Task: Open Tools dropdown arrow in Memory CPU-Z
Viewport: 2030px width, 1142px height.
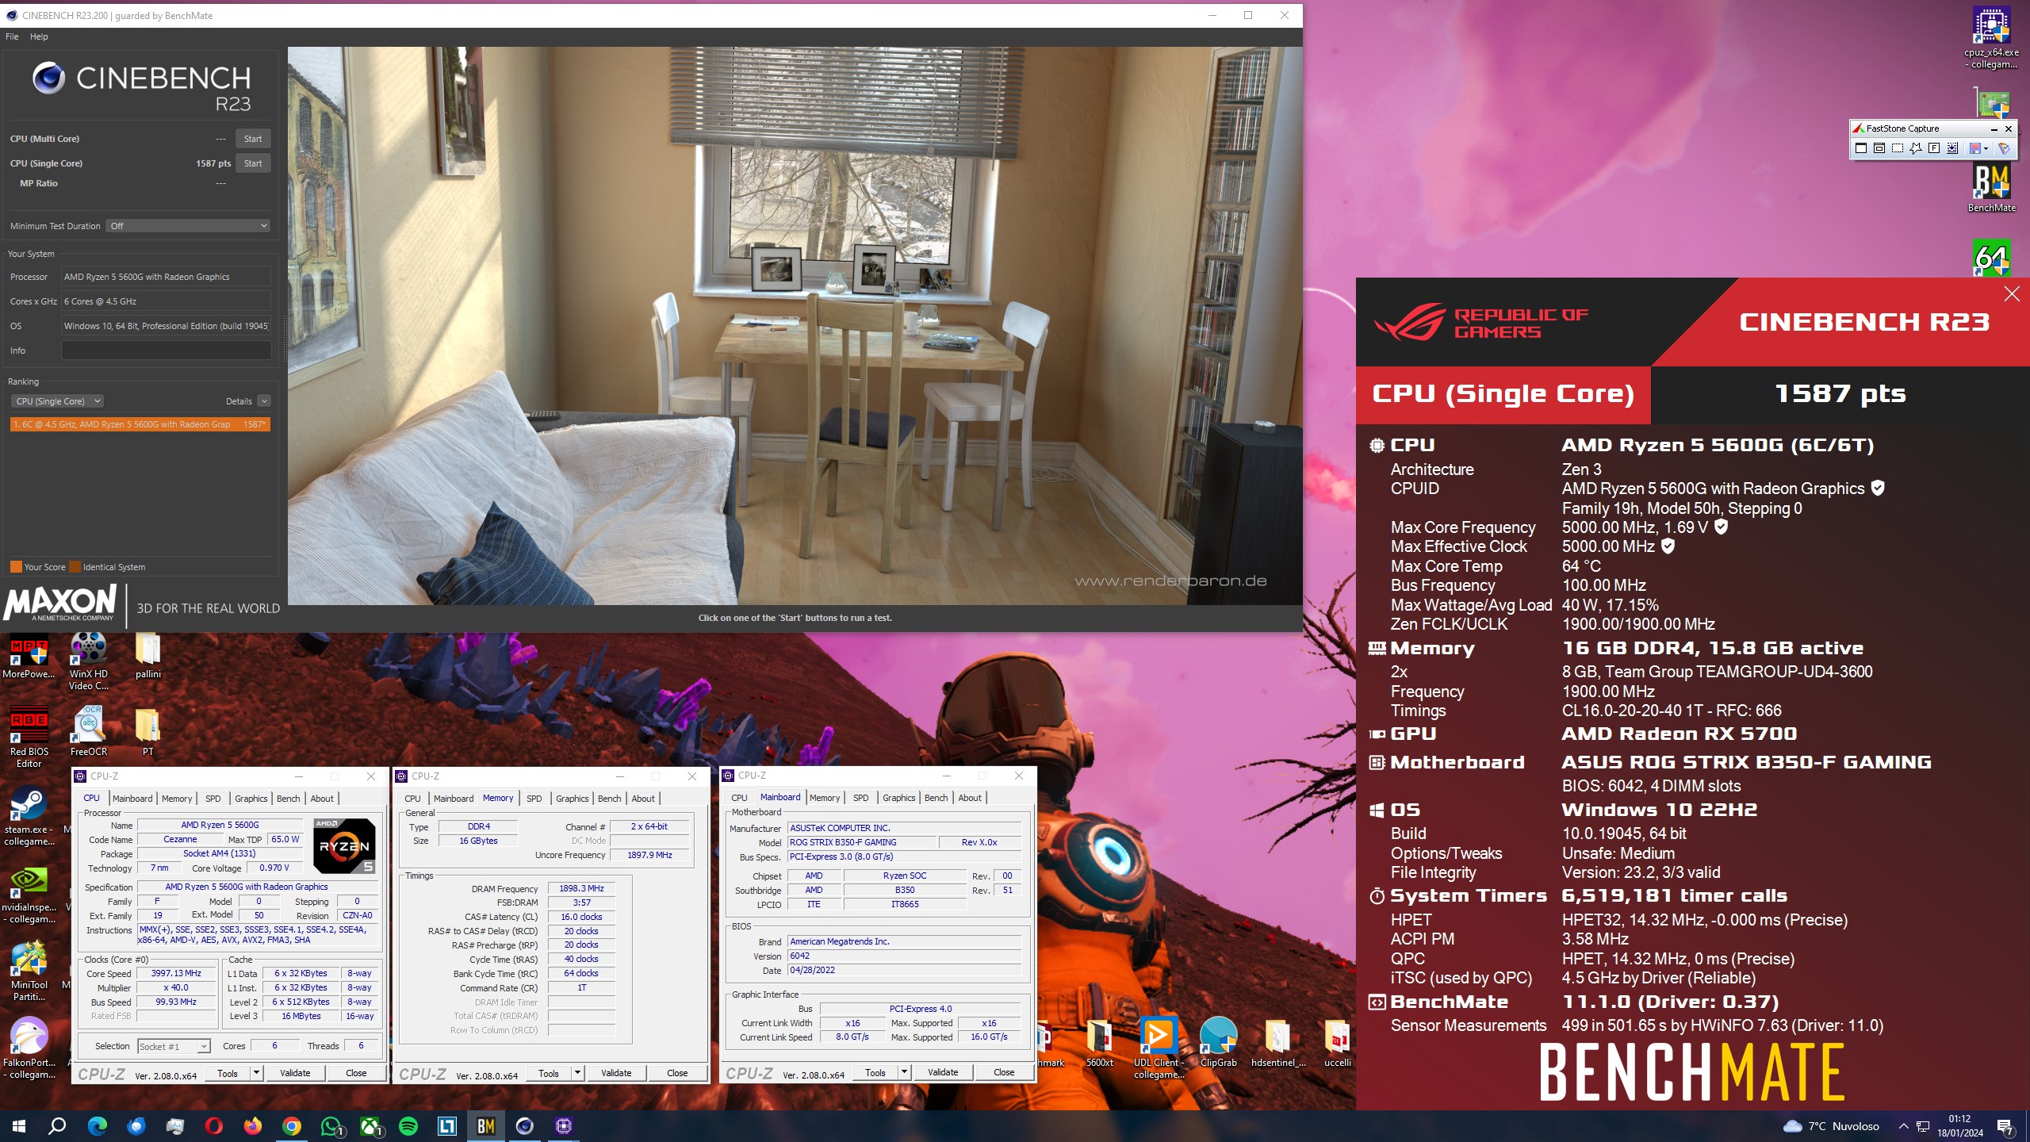Action: [577, 1073]
